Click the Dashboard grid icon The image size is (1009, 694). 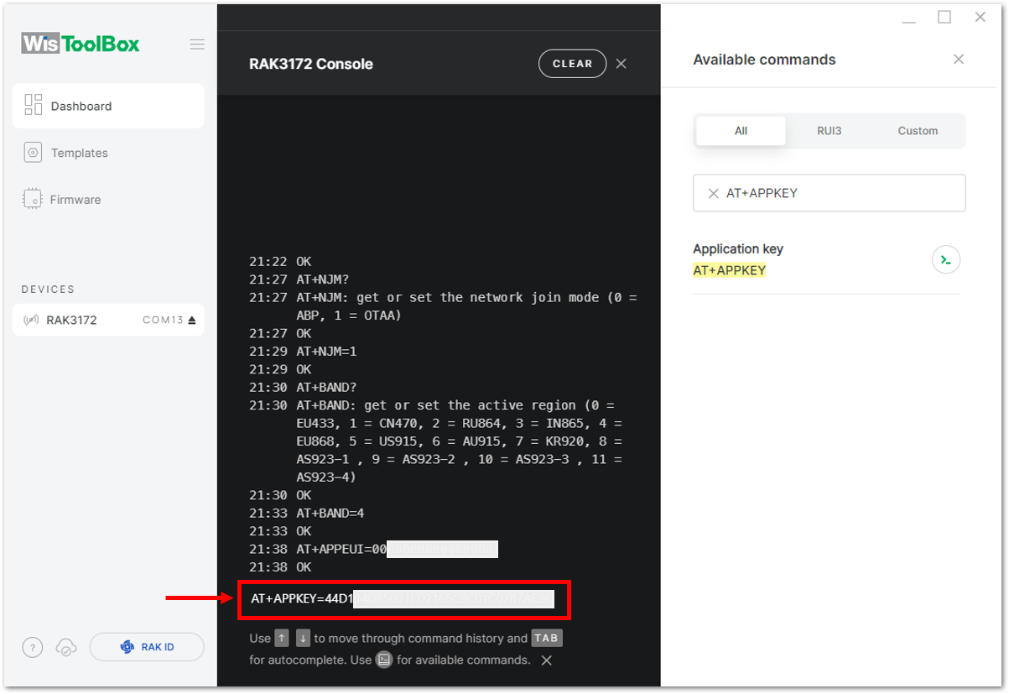[34, 105]
